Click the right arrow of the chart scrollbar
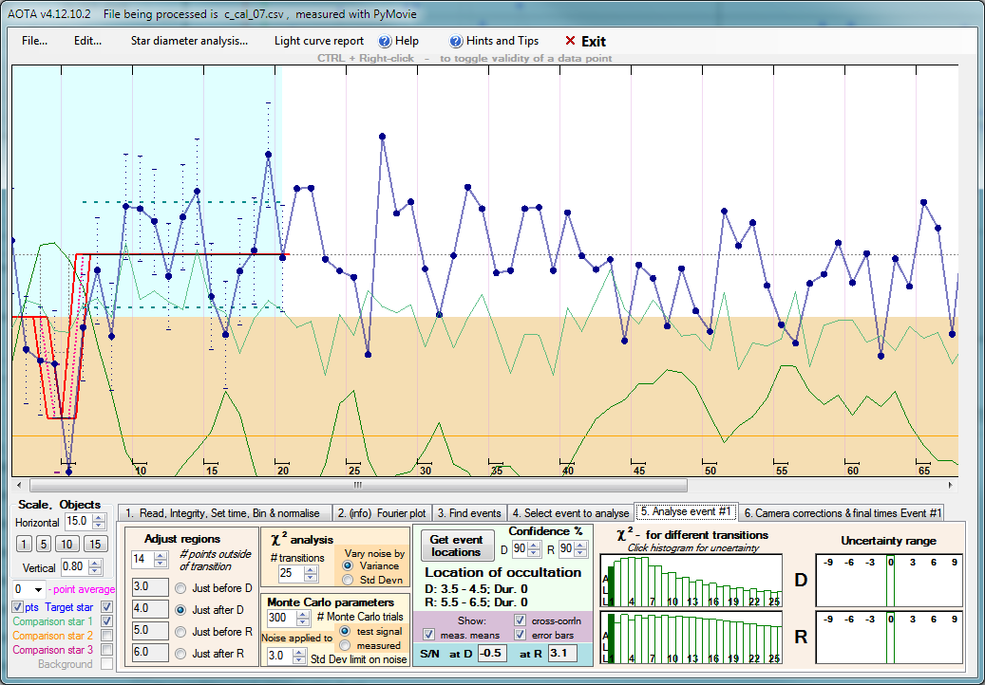 click(951, 485)
